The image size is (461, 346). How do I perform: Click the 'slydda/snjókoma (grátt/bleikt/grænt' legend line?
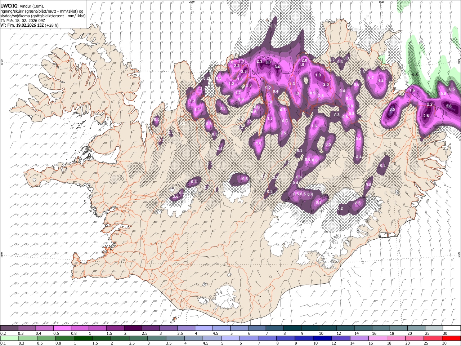point(42,16)
